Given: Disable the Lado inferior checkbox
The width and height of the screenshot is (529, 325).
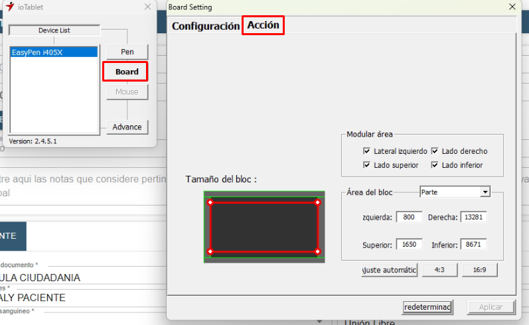Looking at the screenshot, I should pos(435,164).
